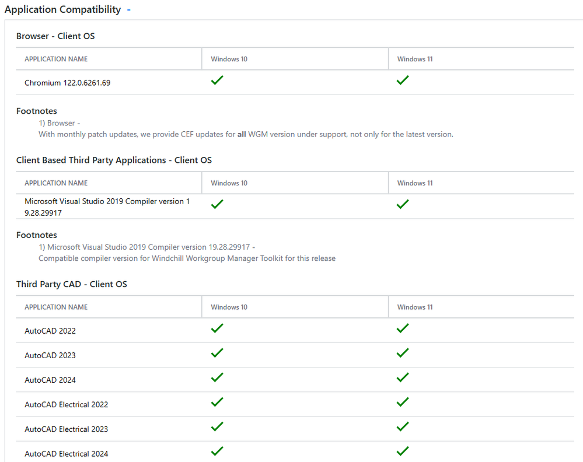The width and height of the screenshot is (583, 462).
Task: Click Microsoft Visual Studio 2019 Compiler name cell
Action: point(107,207)
